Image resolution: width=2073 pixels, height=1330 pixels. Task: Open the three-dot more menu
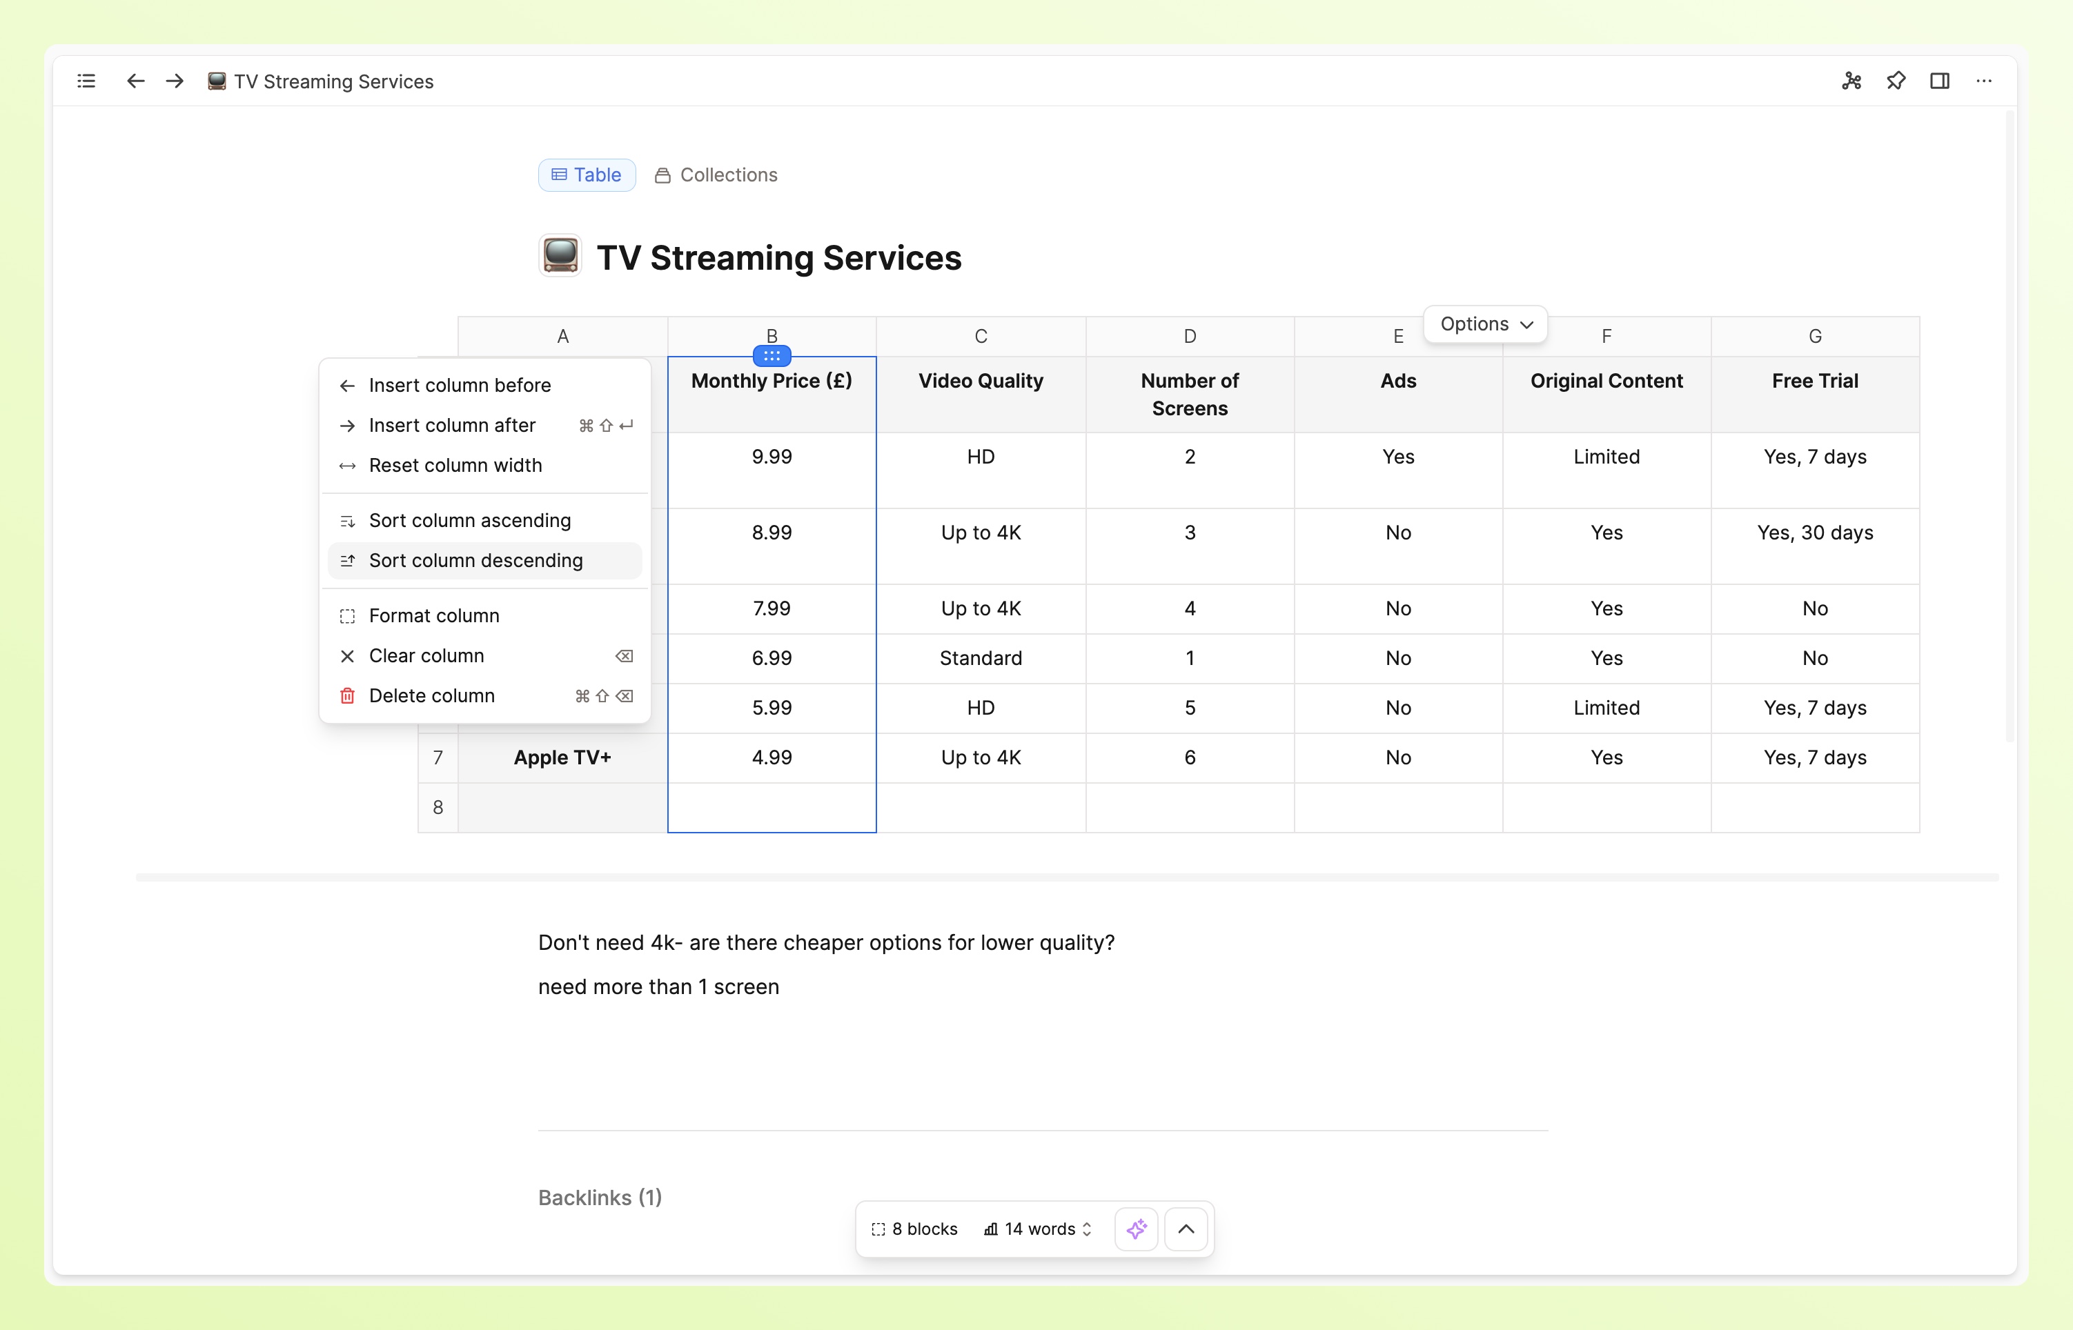1983,81
